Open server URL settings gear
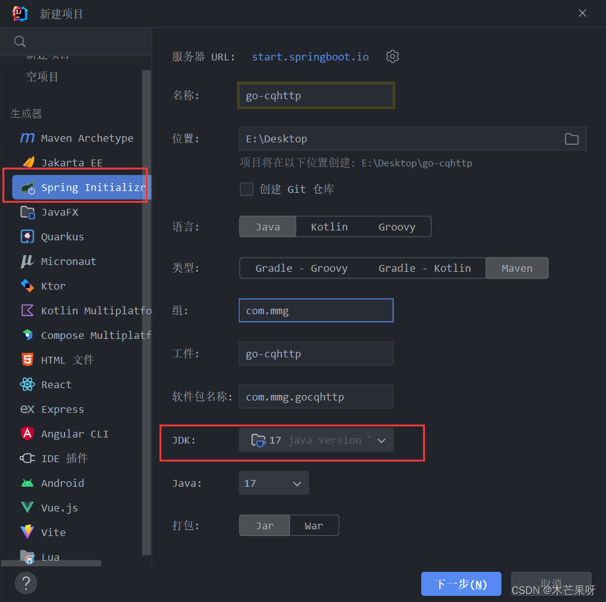606x602 pixels. coord(392,57)
